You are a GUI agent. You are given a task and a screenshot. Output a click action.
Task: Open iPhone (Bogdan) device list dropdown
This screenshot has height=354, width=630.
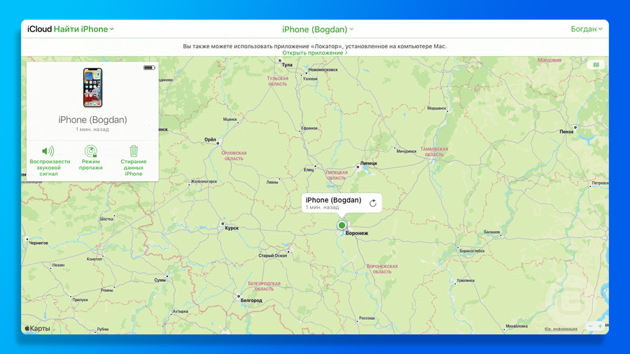coord(317,29)
